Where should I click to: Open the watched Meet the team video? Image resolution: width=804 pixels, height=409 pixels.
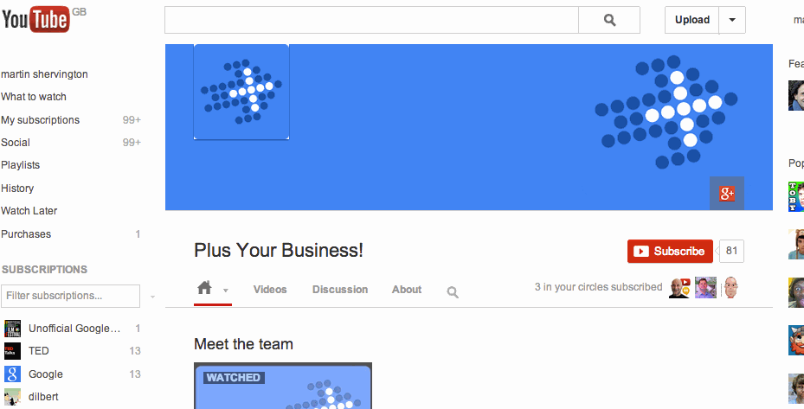(x=283, y=386)
